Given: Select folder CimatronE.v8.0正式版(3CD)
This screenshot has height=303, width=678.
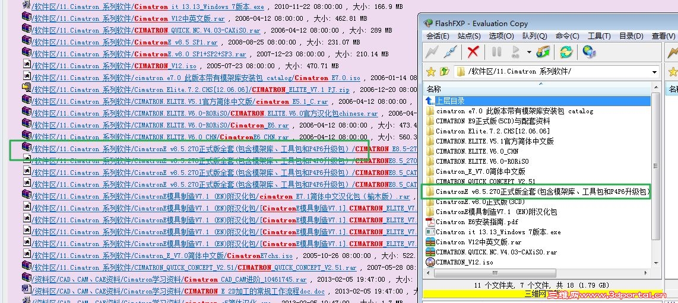Looking at the screenshot, I should click(x=480, y=202).
